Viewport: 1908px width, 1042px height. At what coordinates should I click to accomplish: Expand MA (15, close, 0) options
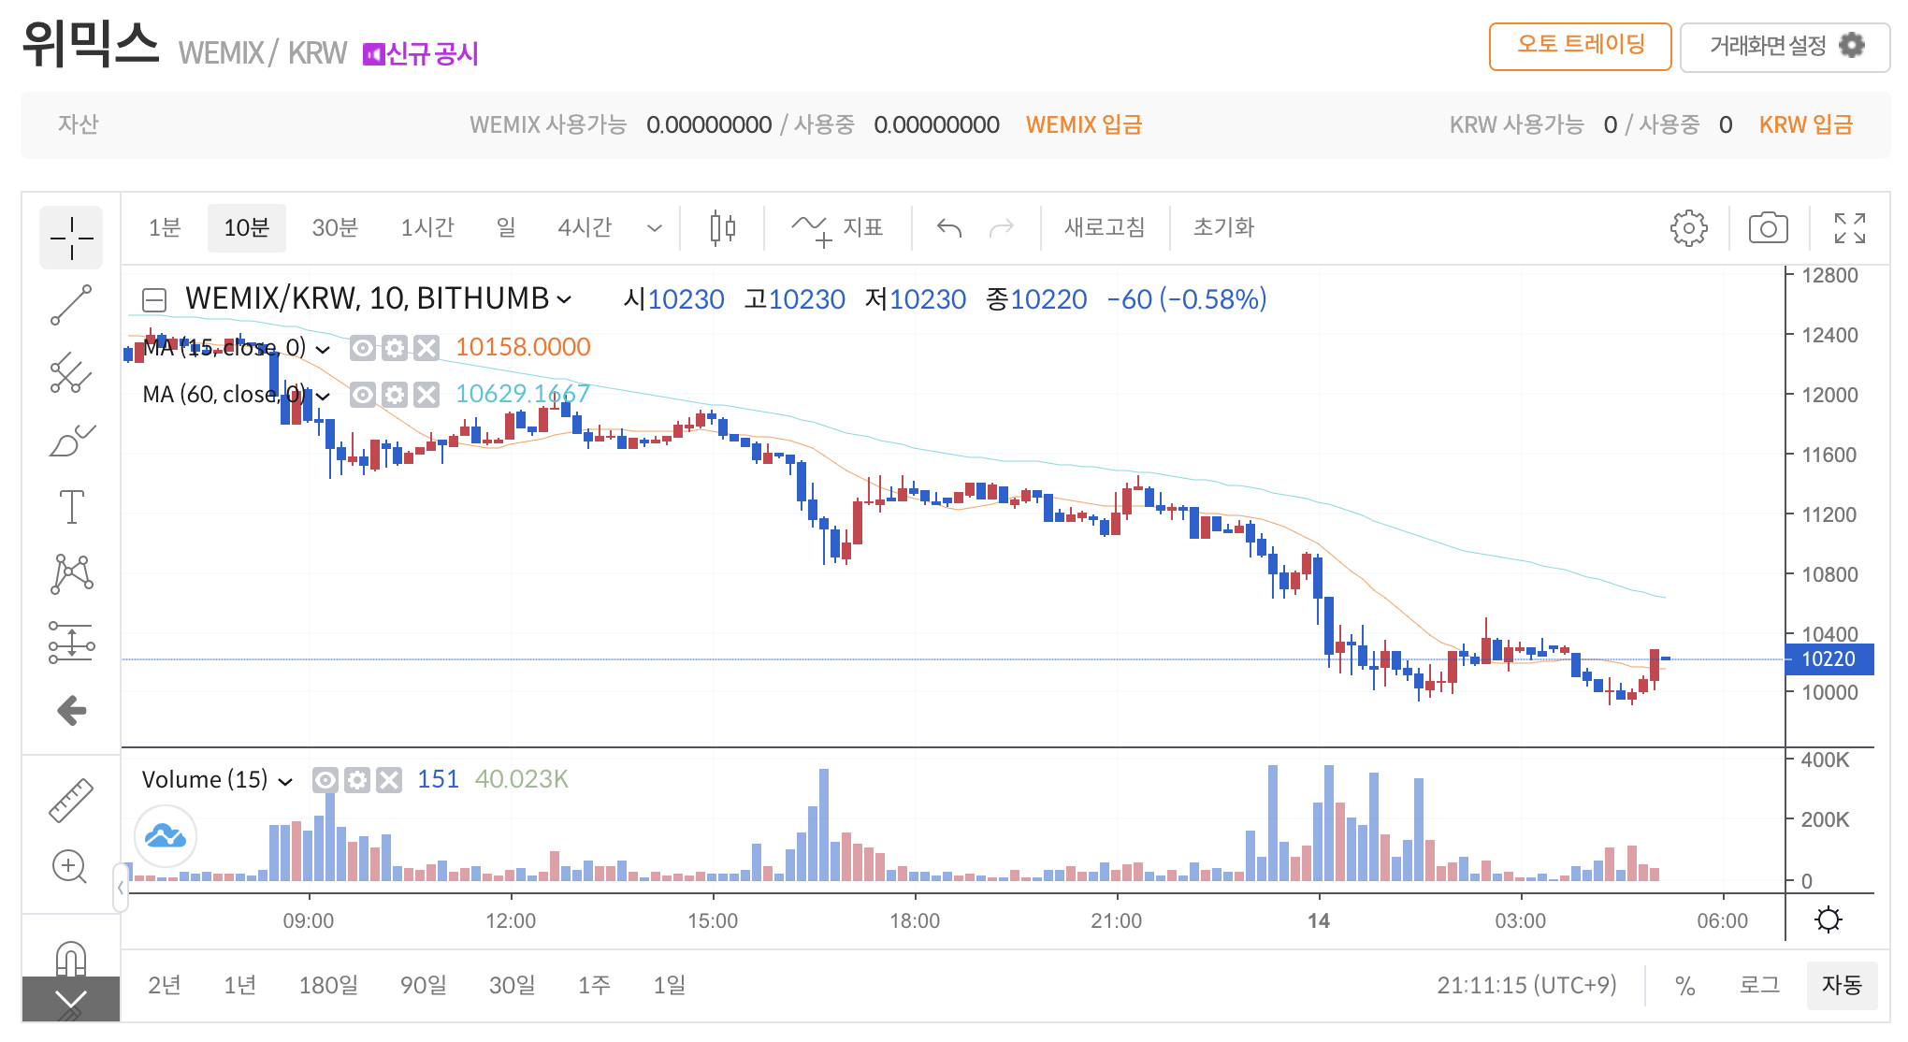(x=323, y=349)
